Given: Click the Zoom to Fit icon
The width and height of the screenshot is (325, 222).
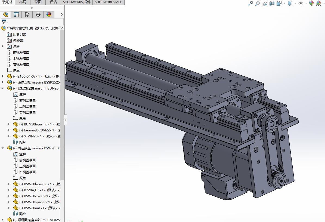Looking at the screenshot, I should [x=251, y=3].
